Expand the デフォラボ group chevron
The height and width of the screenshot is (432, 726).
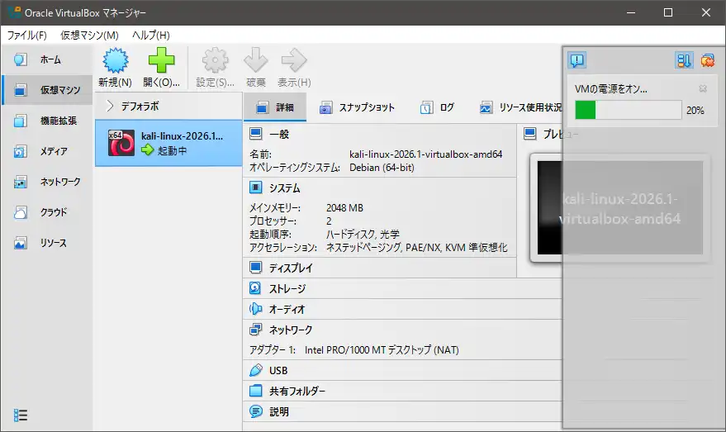click(110, 106)
